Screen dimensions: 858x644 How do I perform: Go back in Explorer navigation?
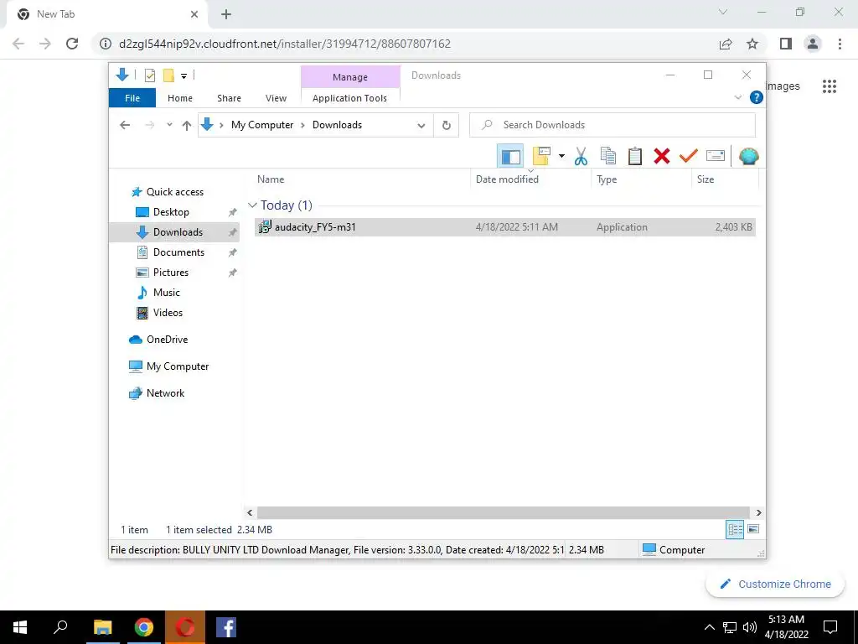coord(125,125)
